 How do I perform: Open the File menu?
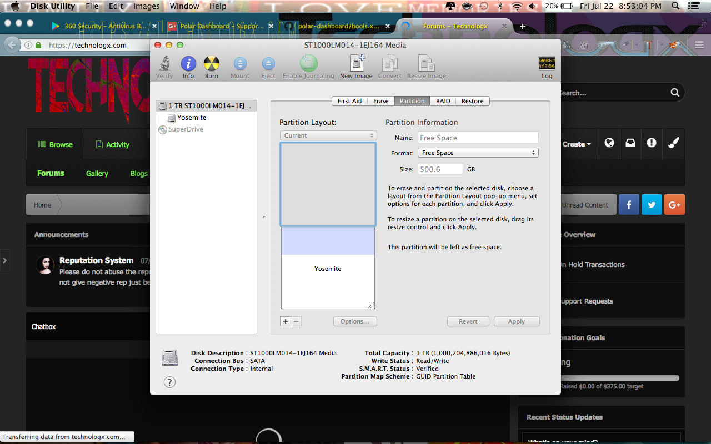point(92,6)
